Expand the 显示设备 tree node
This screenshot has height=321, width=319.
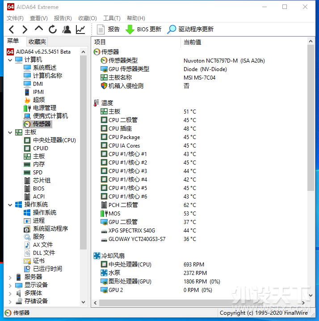coord(10,285)
